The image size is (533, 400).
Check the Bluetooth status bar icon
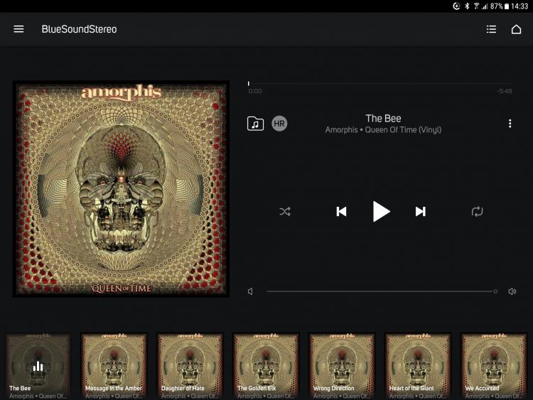[x=467, y=6]
